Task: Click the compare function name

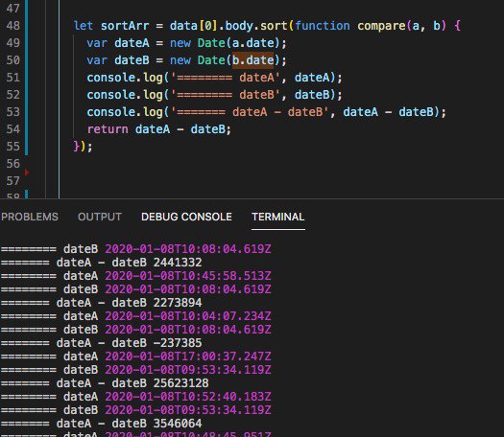Action: coord(381,26)
